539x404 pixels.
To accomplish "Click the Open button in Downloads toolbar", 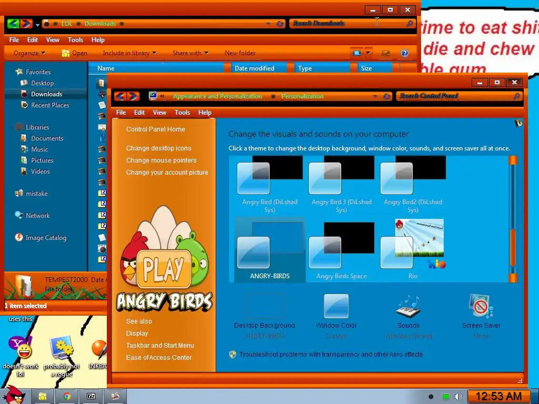I will pos(74,53).
